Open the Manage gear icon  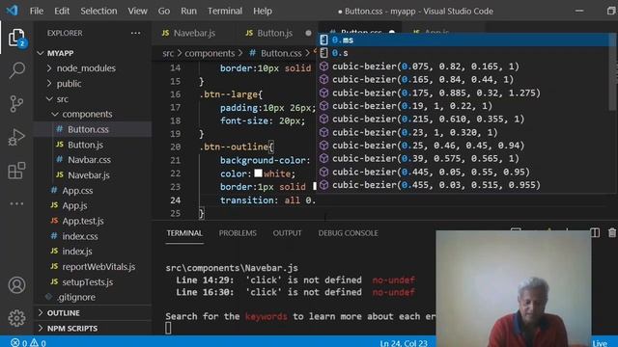coord(16,318)
